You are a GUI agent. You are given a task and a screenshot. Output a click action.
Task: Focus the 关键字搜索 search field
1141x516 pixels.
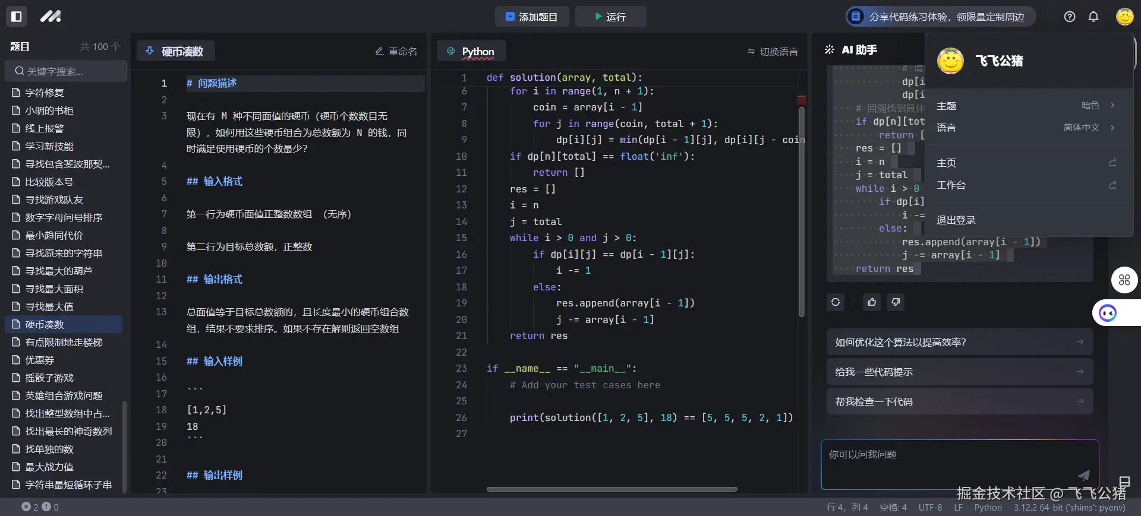point(65,71)
